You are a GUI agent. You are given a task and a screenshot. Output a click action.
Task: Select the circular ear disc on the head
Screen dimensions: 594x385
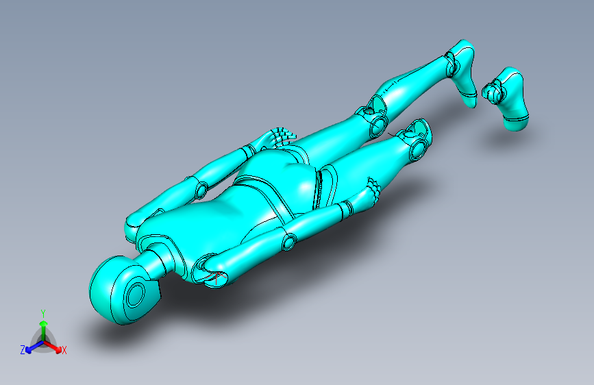135,294
